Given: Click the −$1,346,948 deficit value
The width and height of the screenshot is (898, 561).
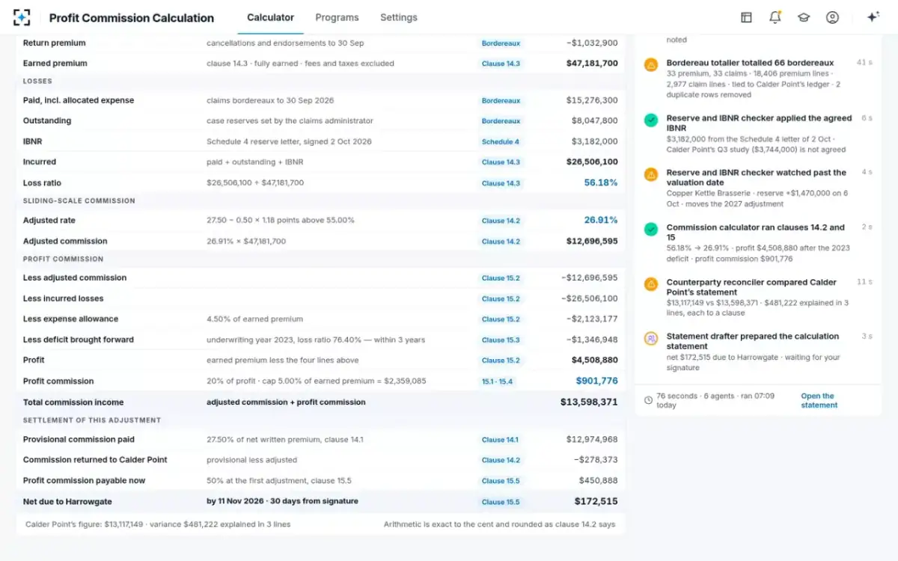Looking at the screenshot, I should click(x=590, y=340).
